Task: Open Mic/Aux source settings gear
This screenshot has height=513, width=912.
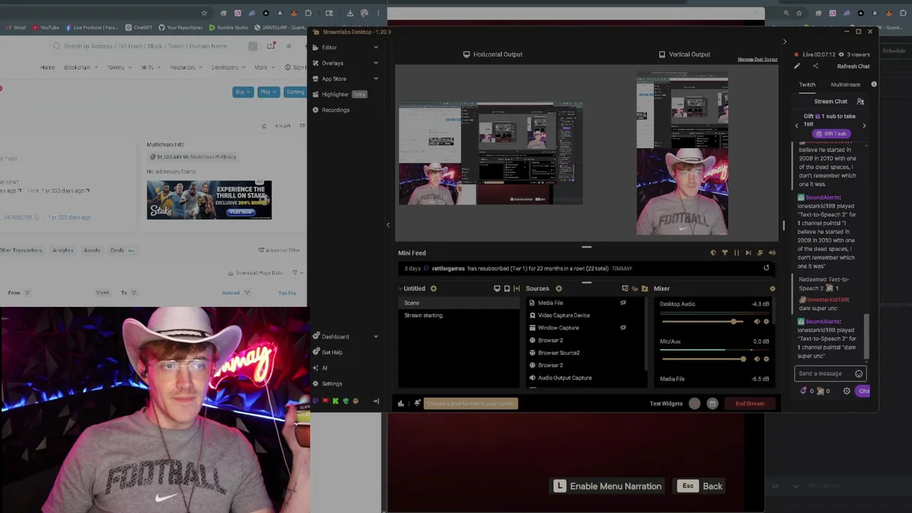Action: (767, 359)
